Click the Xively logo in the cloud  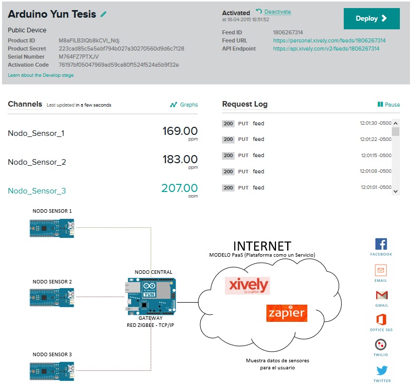coord(248,285)
